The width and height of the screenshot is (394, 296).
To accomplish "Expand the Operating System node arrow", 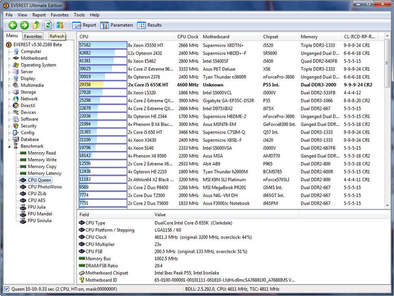I will pos(9,66).
